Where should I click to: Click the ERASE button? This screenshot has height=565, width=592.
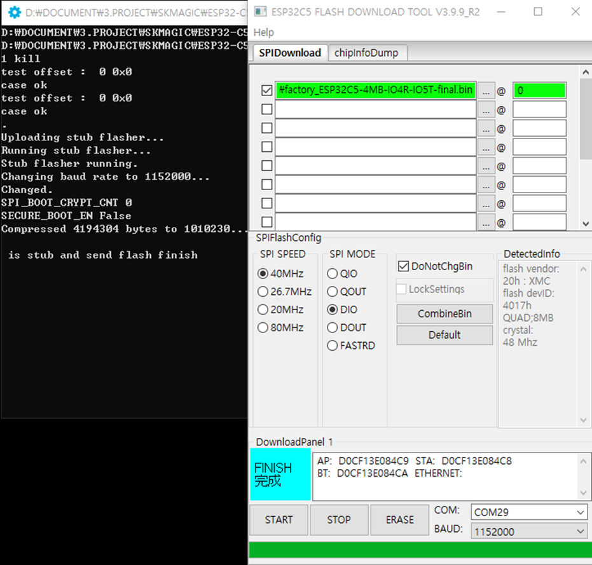tap(400, 520)
